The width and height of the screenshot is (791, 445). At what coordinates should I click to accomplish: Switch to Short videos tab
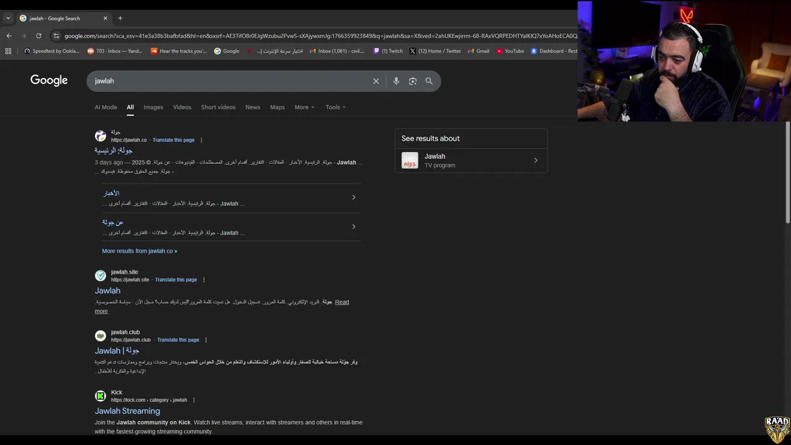point(218,107)
